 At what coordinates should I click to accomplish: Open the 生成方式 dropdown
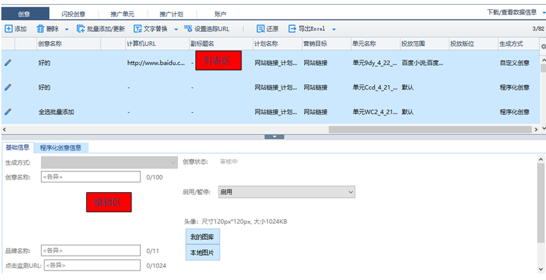click(x=109, y=162)
